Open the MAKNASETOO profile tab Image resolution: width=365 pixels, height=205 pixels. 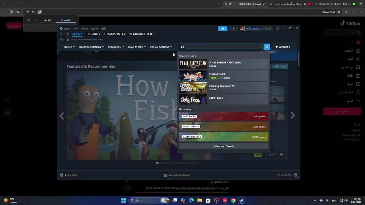coord(141,34)
